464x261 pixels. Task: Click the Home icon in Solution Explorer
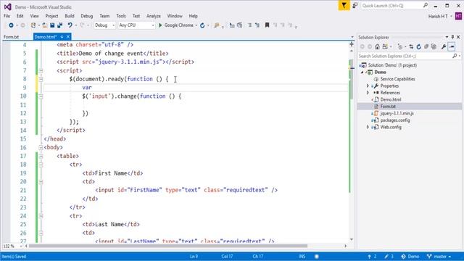click(377, 46)
